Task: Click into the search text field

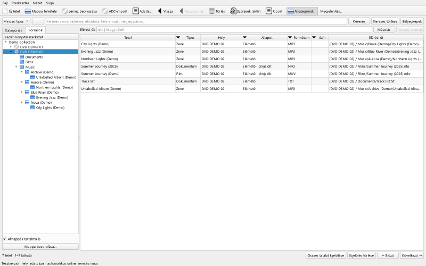Action: click(196, 21)
